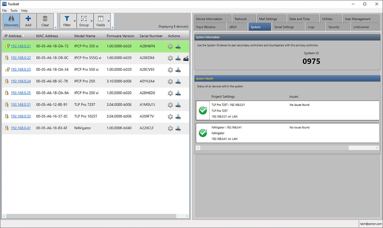The width and height of the screenshot is (383, 228).
Task: Sort by Firmware Version column header
Action: (120, 36)
